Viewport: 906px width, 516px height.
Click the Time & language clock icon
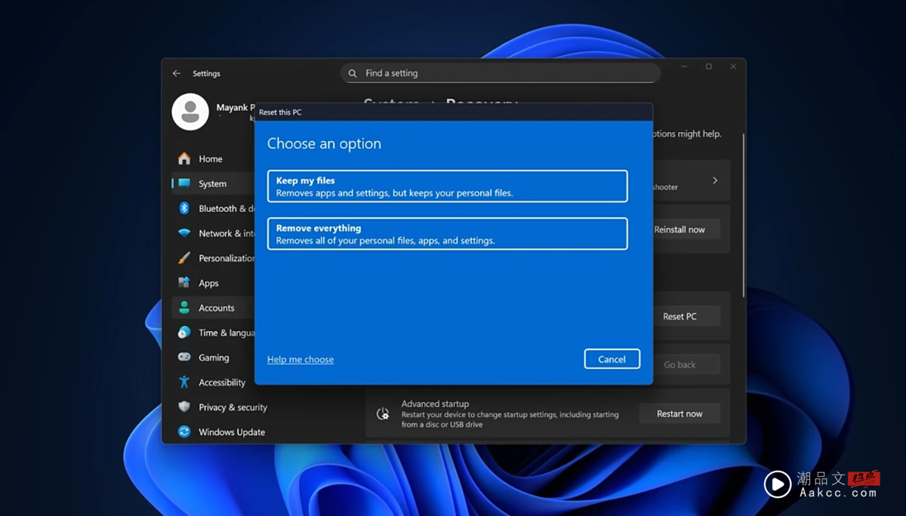tap(183, 333)
